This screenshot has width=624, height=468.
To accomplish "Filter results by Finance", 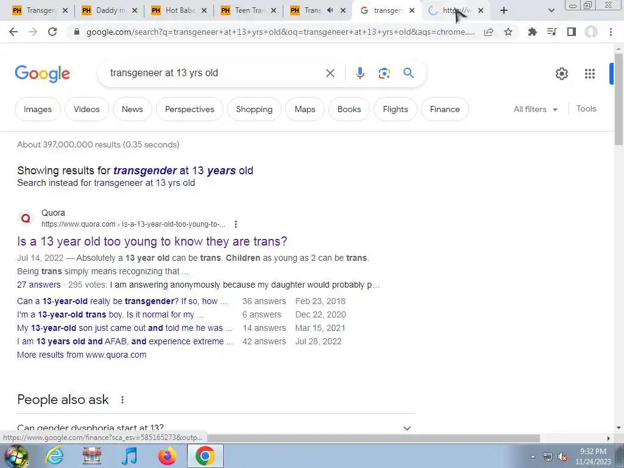I will pos(445,109).
